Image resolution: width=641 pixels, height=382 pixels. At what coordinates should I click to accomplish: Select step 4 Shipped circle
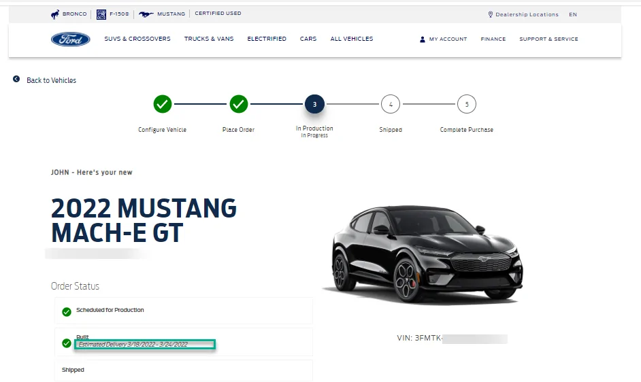click(x=391, y=104)
